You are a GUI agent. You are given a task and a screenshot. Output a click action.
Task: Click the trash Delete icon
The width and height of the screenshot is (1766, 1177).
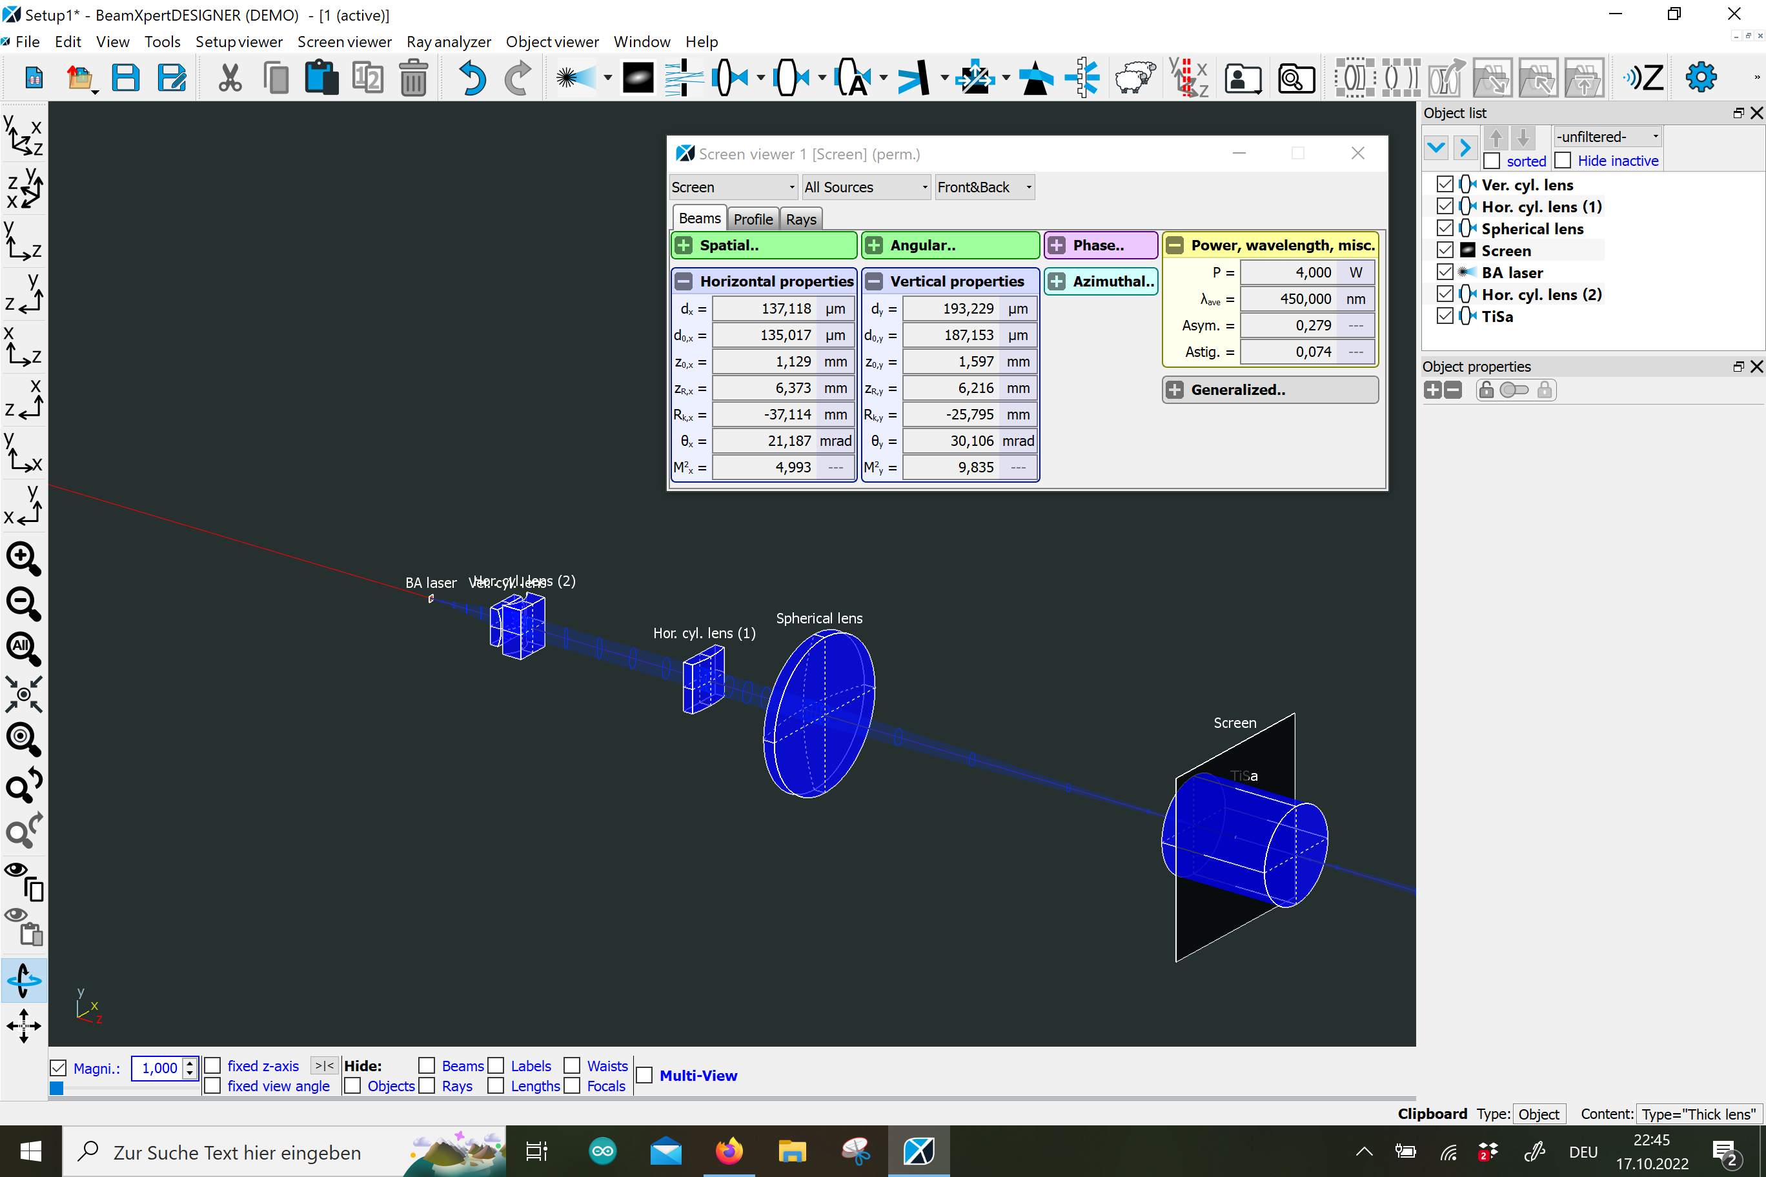pyautogui.click(x=413, y=78)
